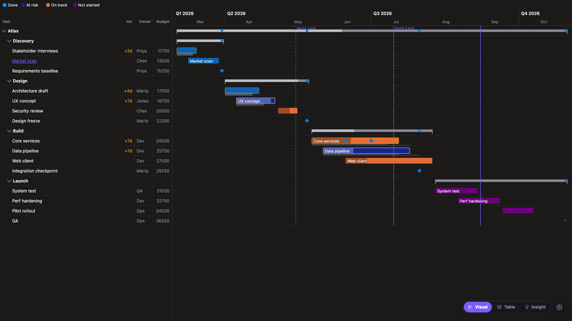Screen dimensions: 572x321
Task: Sort by the Owner column header
Action: pyautogui.click(x=145, y=22)
